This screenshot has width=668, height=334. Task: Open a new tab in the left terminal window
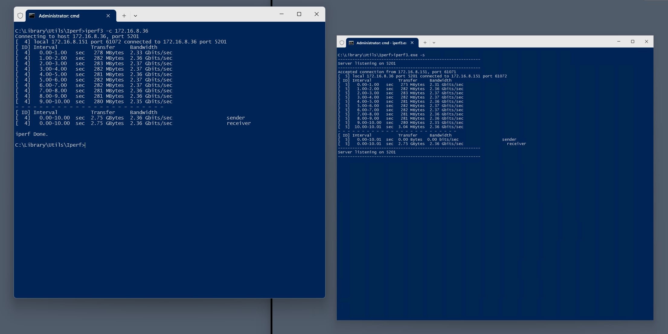pyautogui.click(x=124, y=16)
